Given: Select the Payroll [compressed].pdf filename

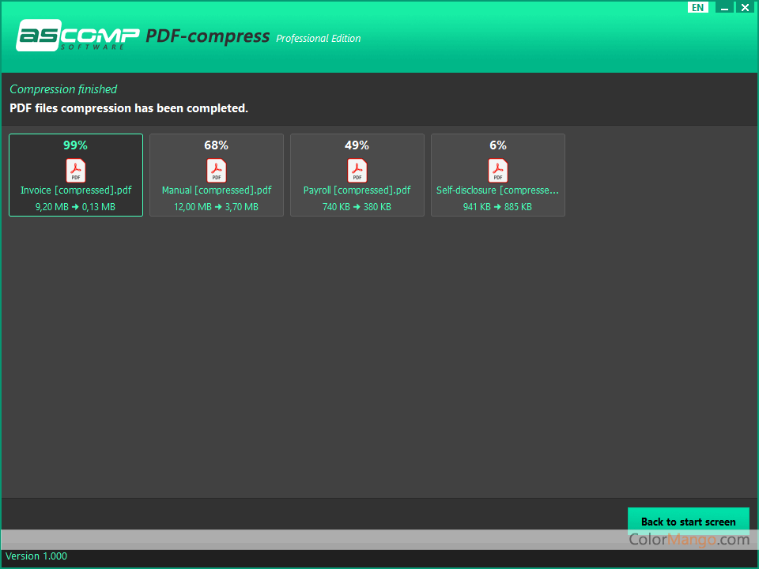Looking at the screenshot, I should point(357,190).
